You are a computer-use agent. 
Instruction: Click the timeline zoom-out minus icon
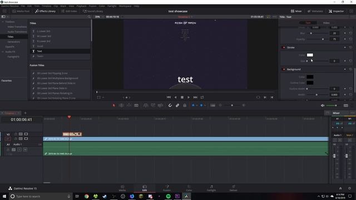tap(220, 105)
